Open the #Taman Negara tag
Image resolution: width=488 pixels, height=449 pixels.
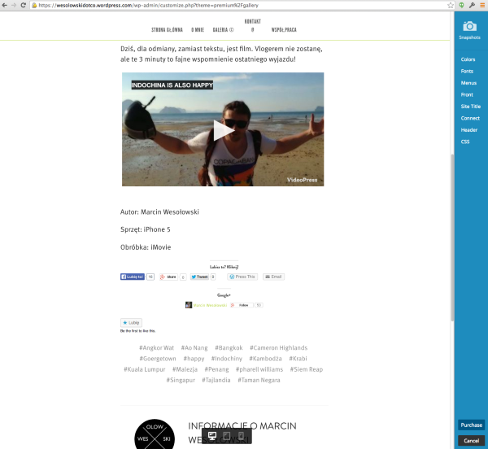point(259,380)
